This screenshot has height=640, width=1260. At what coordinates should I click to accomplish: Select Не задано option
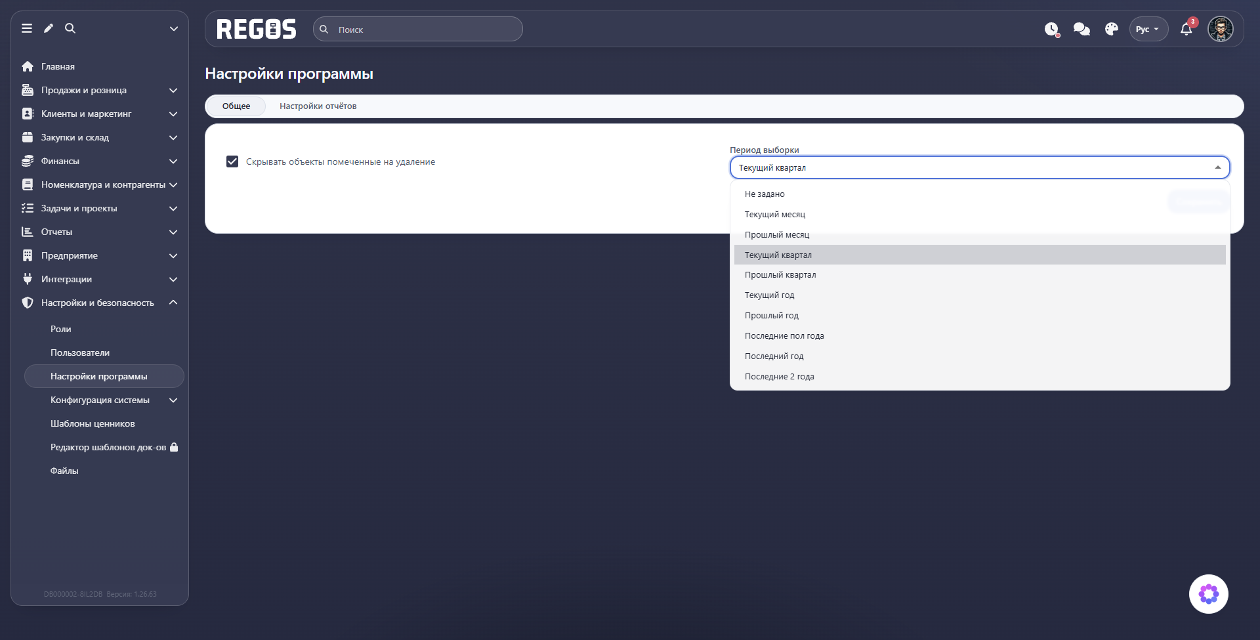[x=980, y=194]
